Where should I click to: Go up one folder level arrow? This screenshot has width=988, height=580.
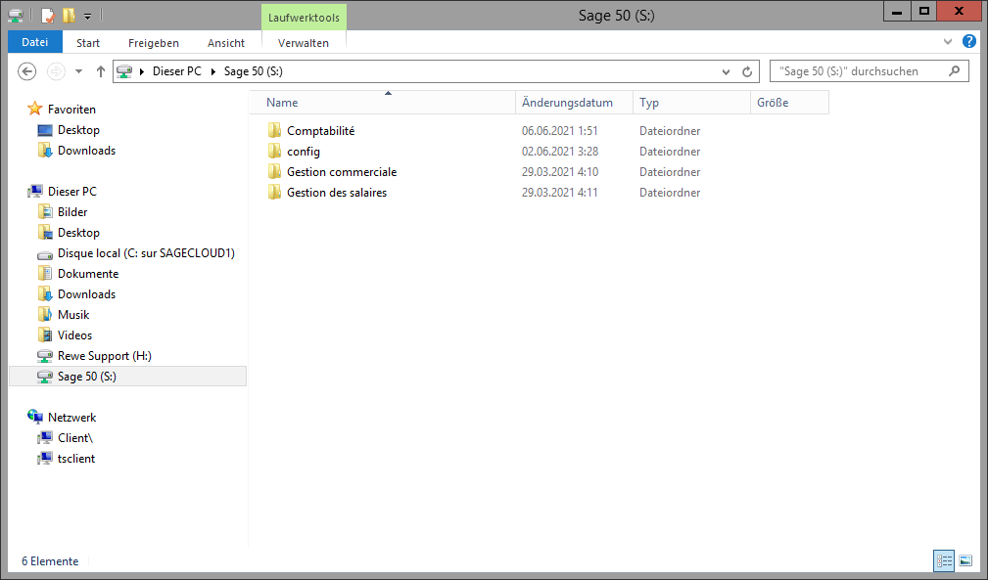(x=100, y=71)
